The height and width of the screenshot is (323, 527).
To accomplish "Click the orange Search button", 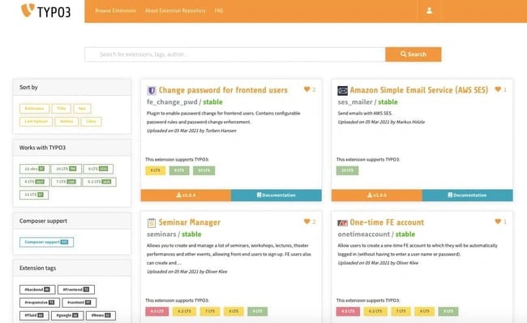I will 413,54.
